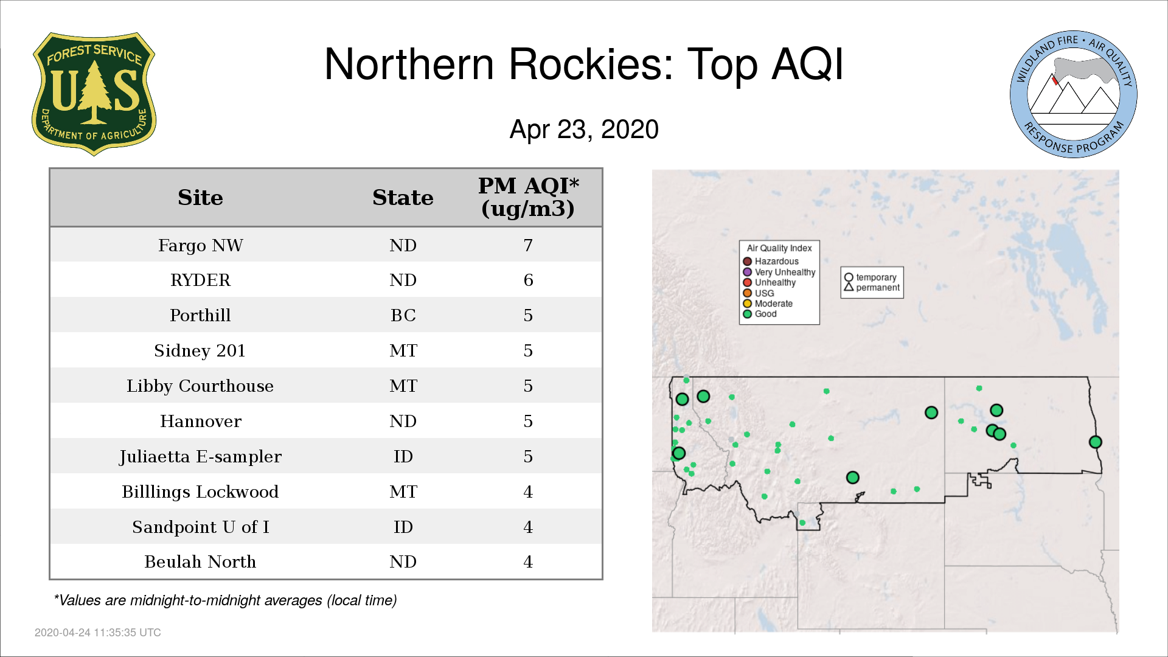Image resolution: width=1168 pixels, height=657 pixels.
Task: Click the ND state cell for Beulah North
Action: click(x=403, y=562)
